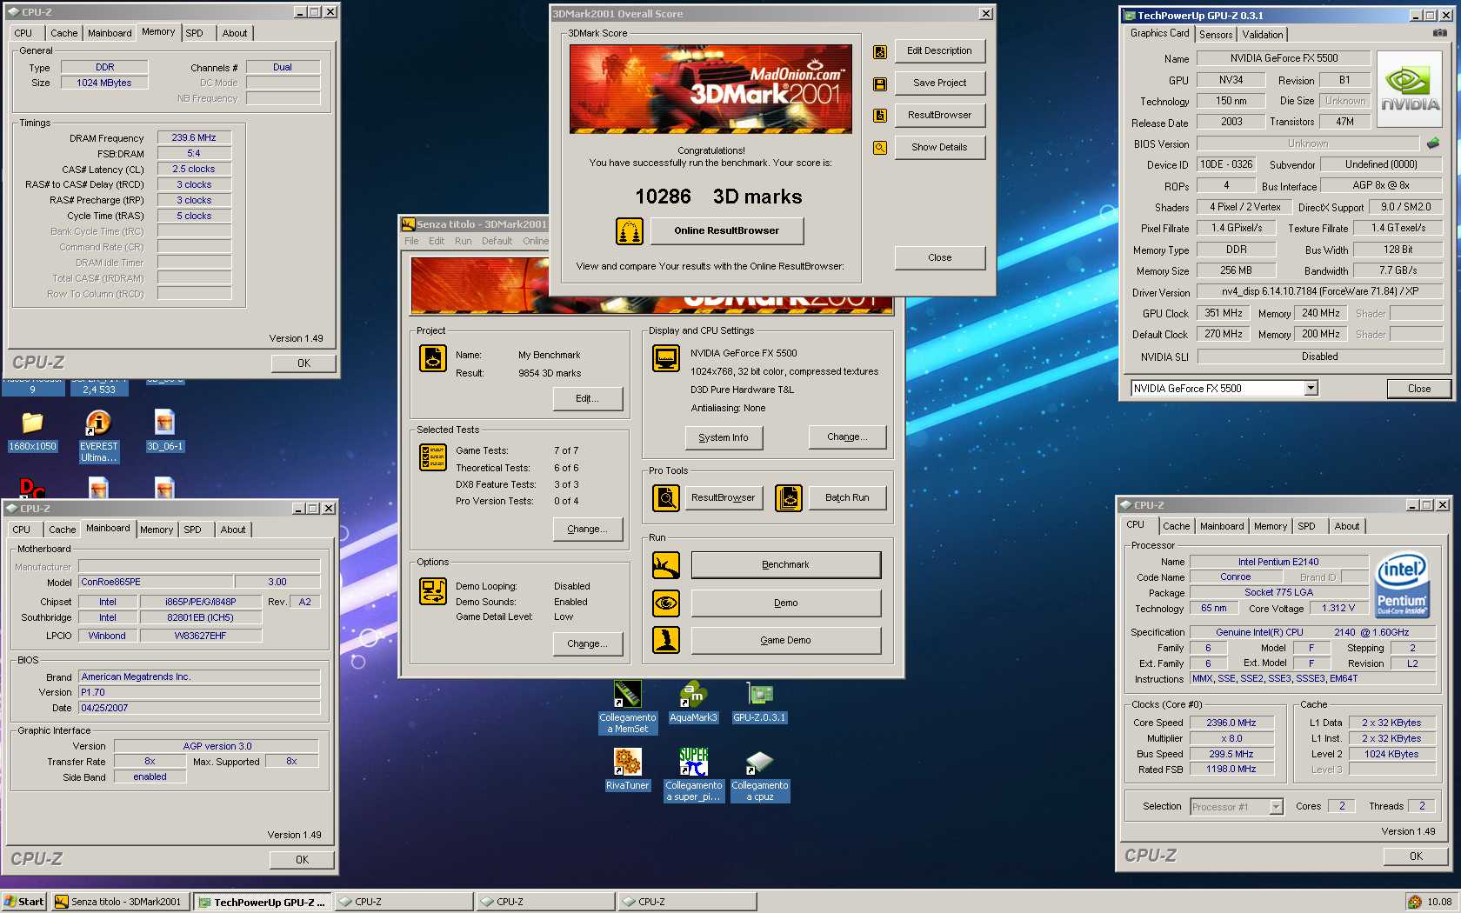
Task: Switch to Sensors tab in GPU-Z
Action: pyautogui.click(x=1216, y=35)
